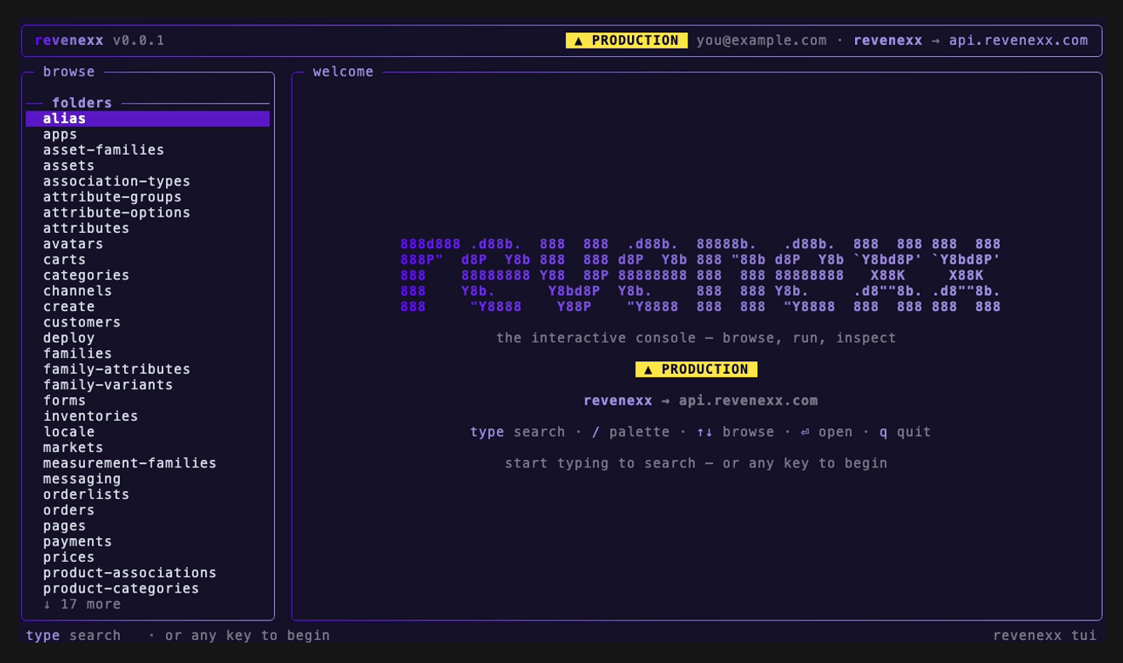Click the 'browse' panel title
Screen dimensions: 1123x663
(69, 72)
